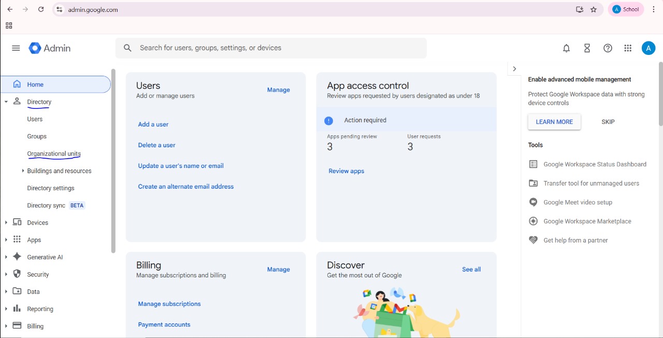Click the LEARN MORE button
Image resolution: width=663 pixels, height=338 pixels.
(x=554, y=122)
